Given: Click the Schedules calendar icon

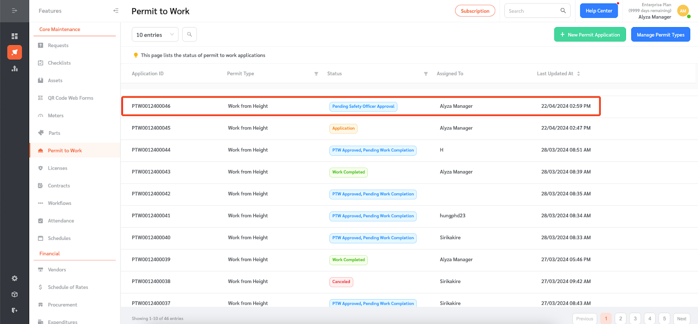Looking at the screenshot, I should click(x=41, y=238).
